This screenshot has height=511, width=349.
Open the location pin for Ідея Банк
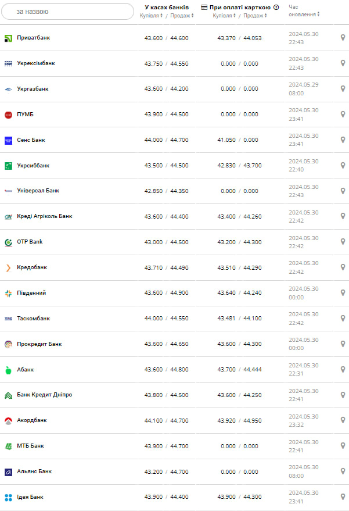343,497
